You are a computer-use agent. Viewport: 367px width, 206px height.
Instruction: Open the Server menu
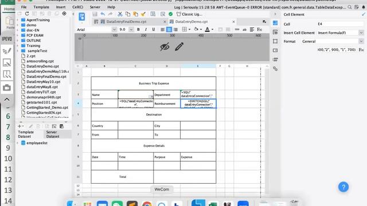[95, 7]
